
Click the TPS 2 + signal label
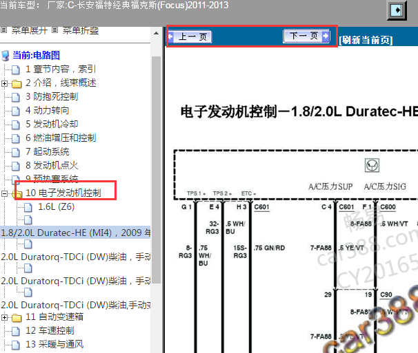pos(222,193)
